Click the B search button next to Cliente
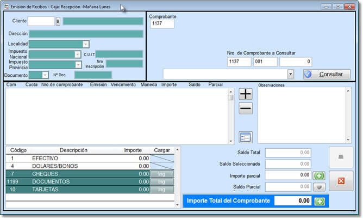 click(x=58, y=21)
